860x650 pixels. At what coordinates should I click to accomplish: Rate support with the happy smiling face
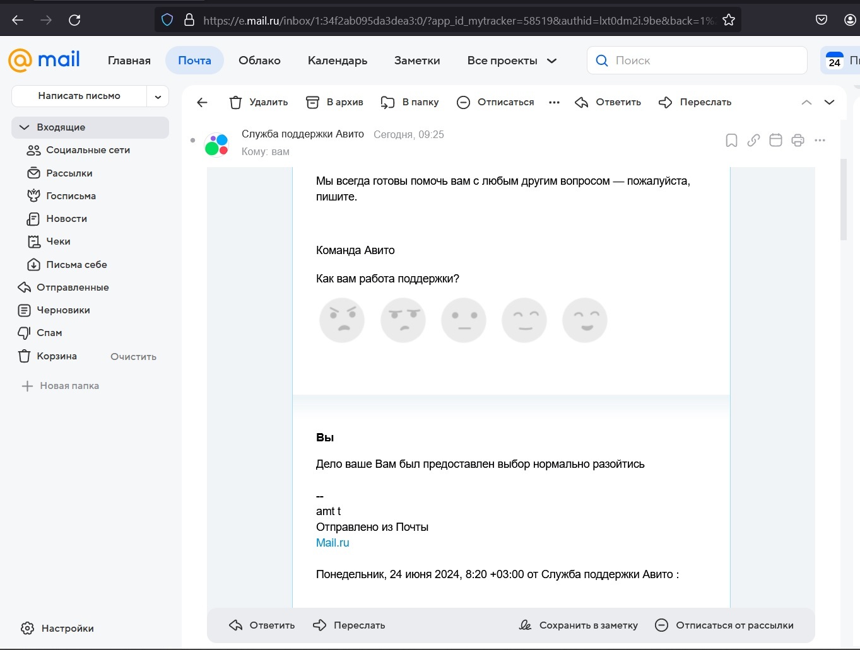585,320
